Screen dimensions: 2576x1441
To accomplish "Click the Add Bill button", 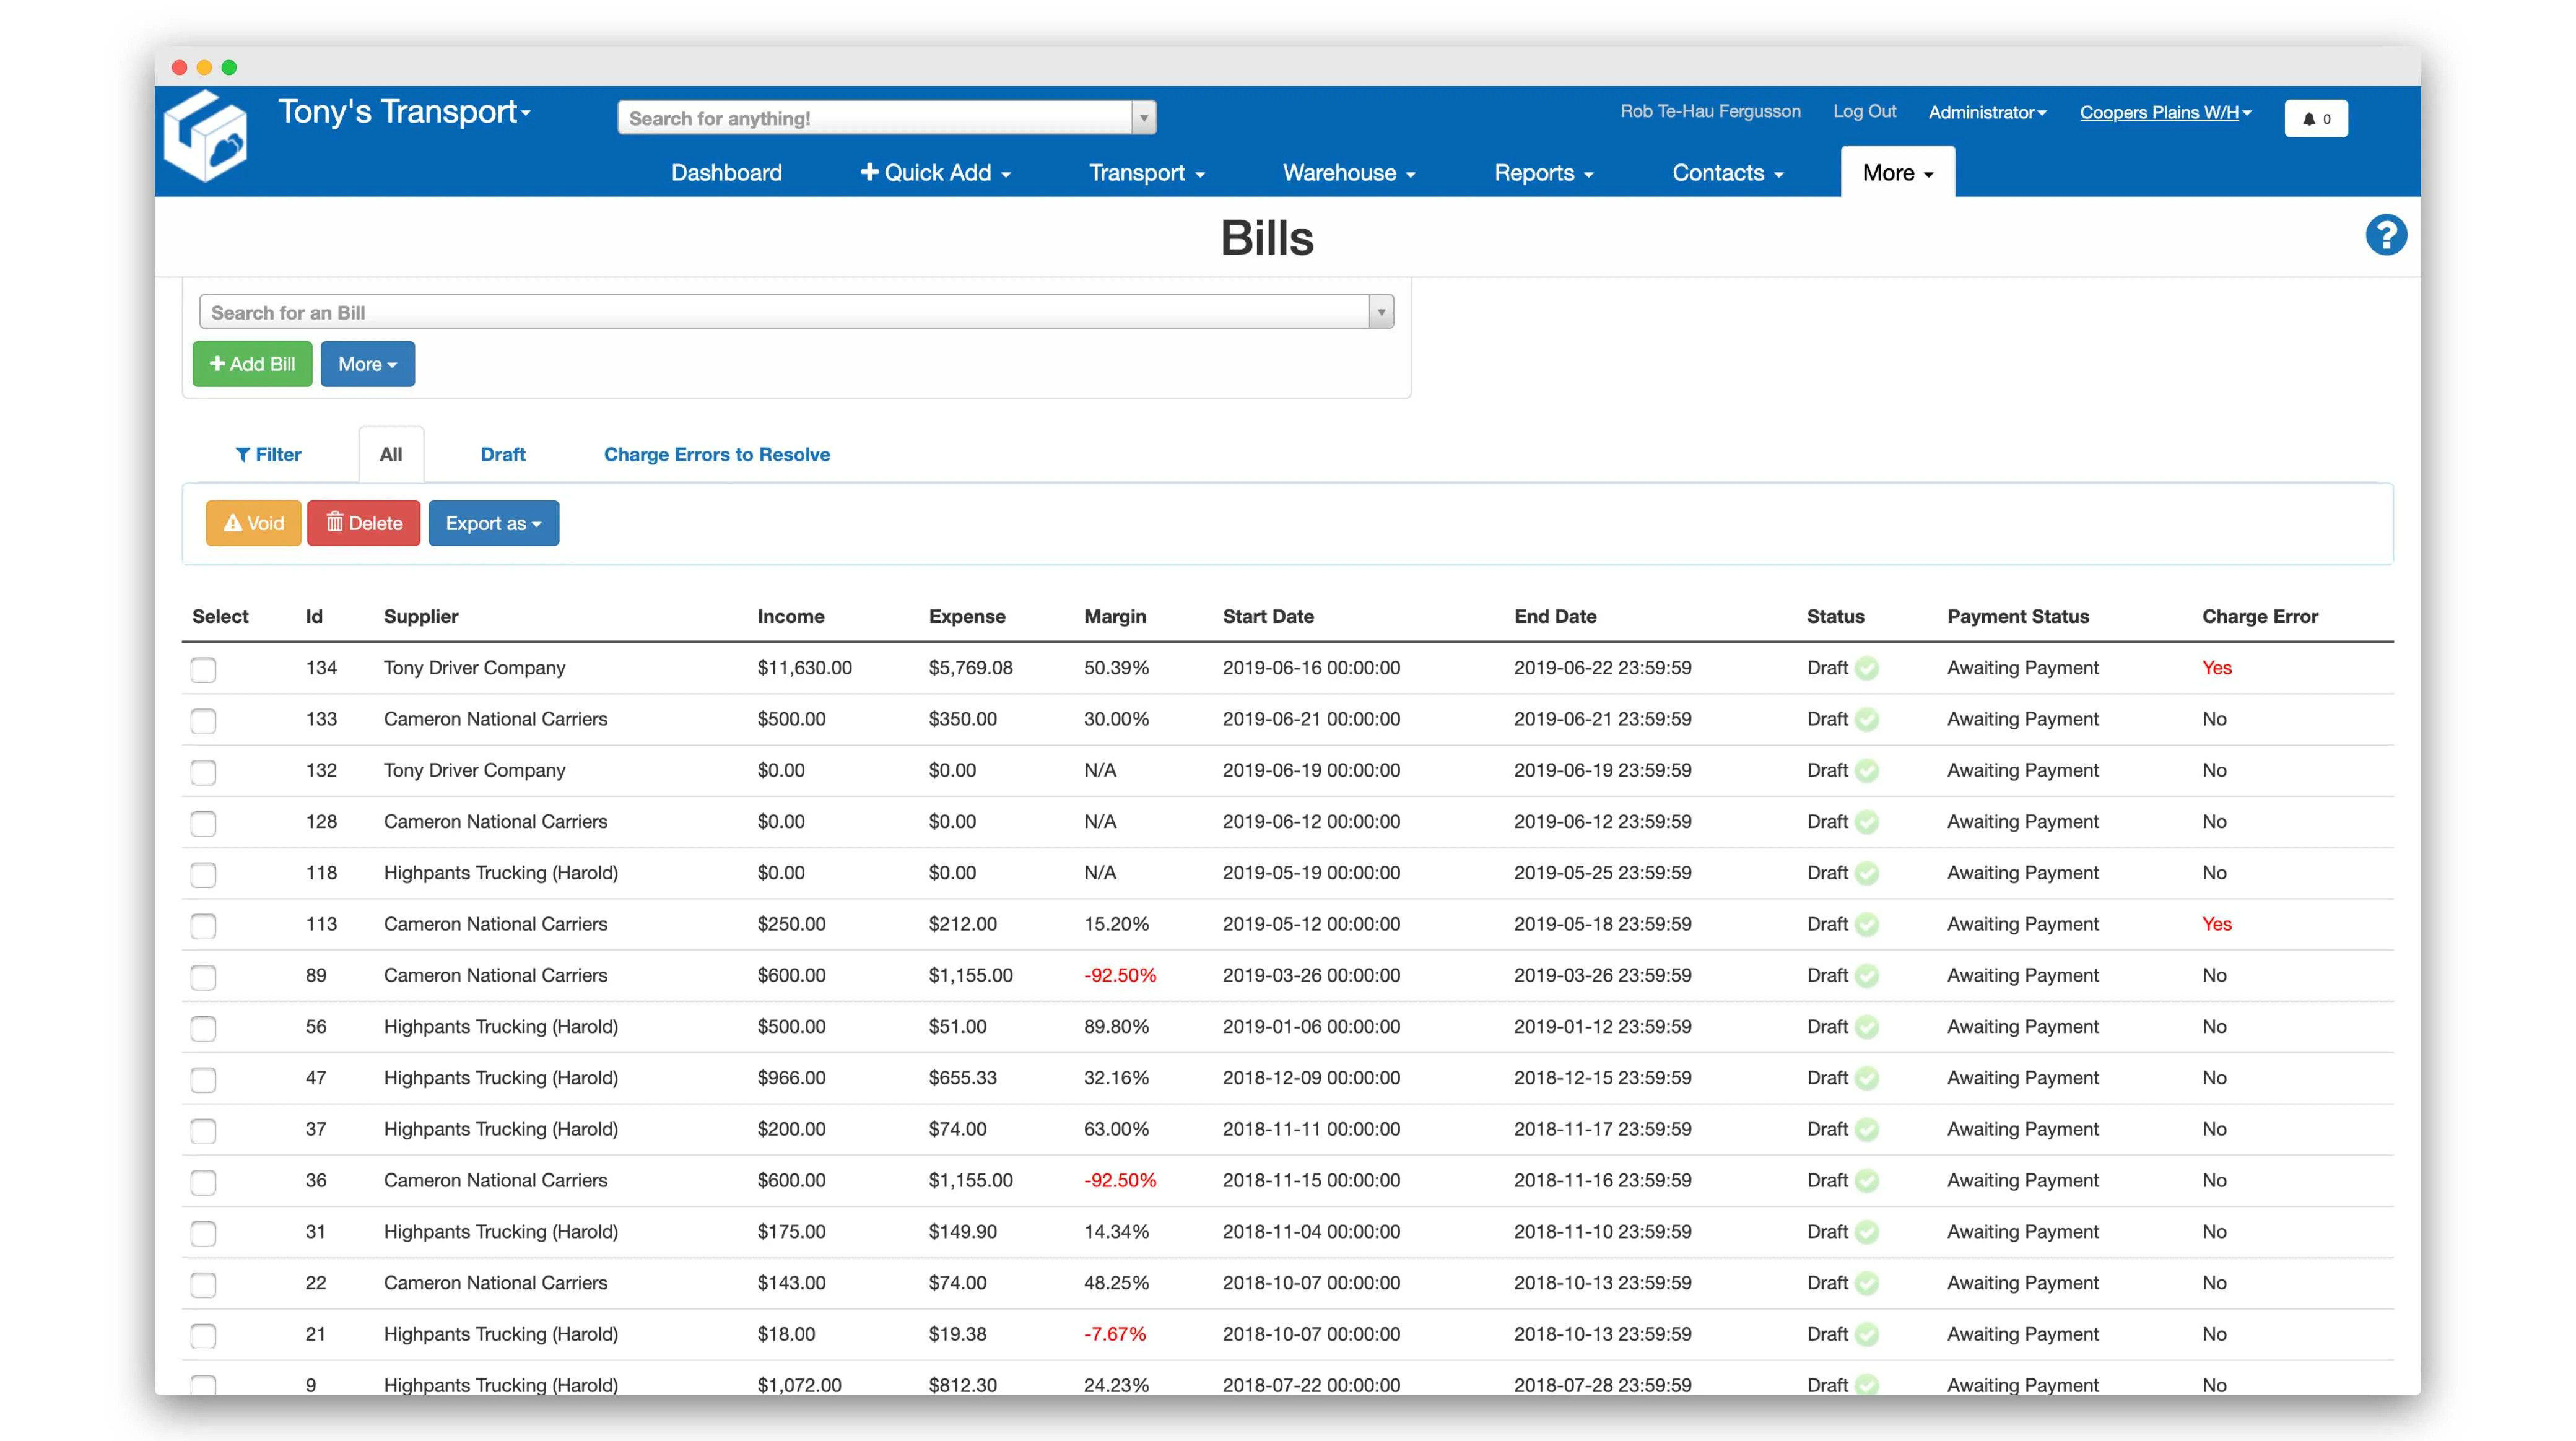I will point(252,364).
